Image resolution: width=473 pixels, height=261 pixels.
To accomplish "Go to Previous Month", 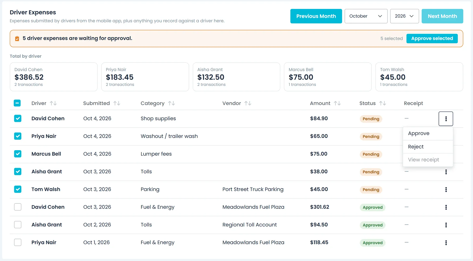I will [x=316, y=16].
